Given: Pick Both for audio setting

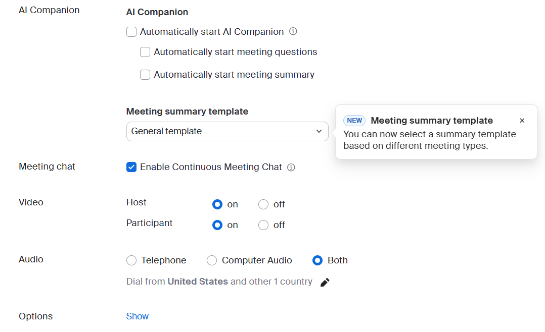Looking at the screenshot, I should coord(317,260).
